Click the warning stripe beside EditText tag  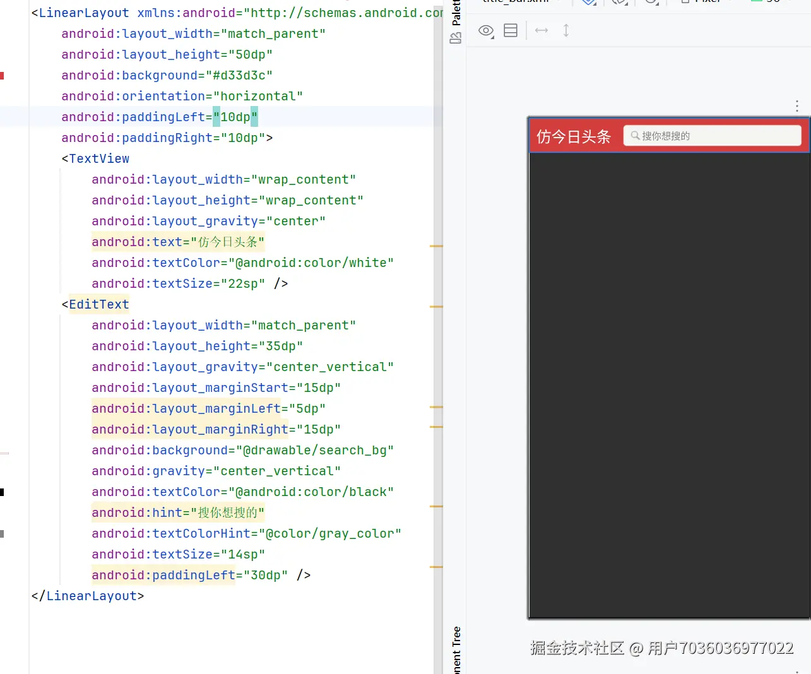[x=436, y=307]
